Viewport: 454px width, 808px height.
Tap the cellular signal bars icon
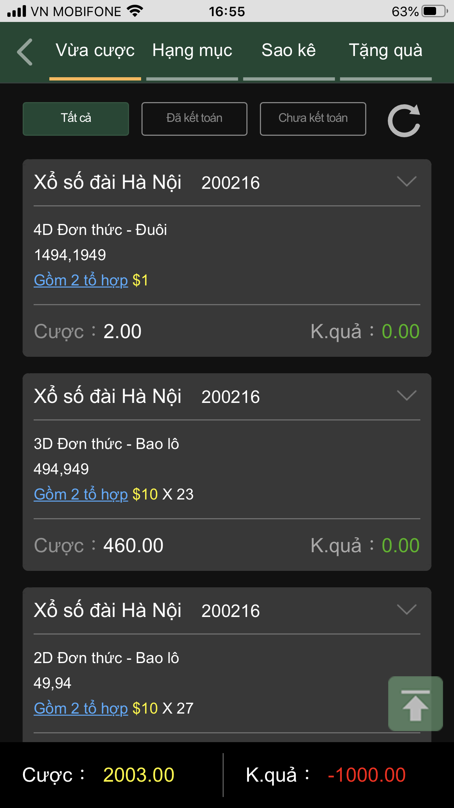pos(17,11)
